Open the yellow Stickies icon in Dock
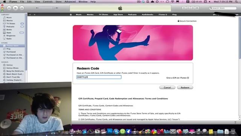The image size is (241, 136). [x=211, y=131]
